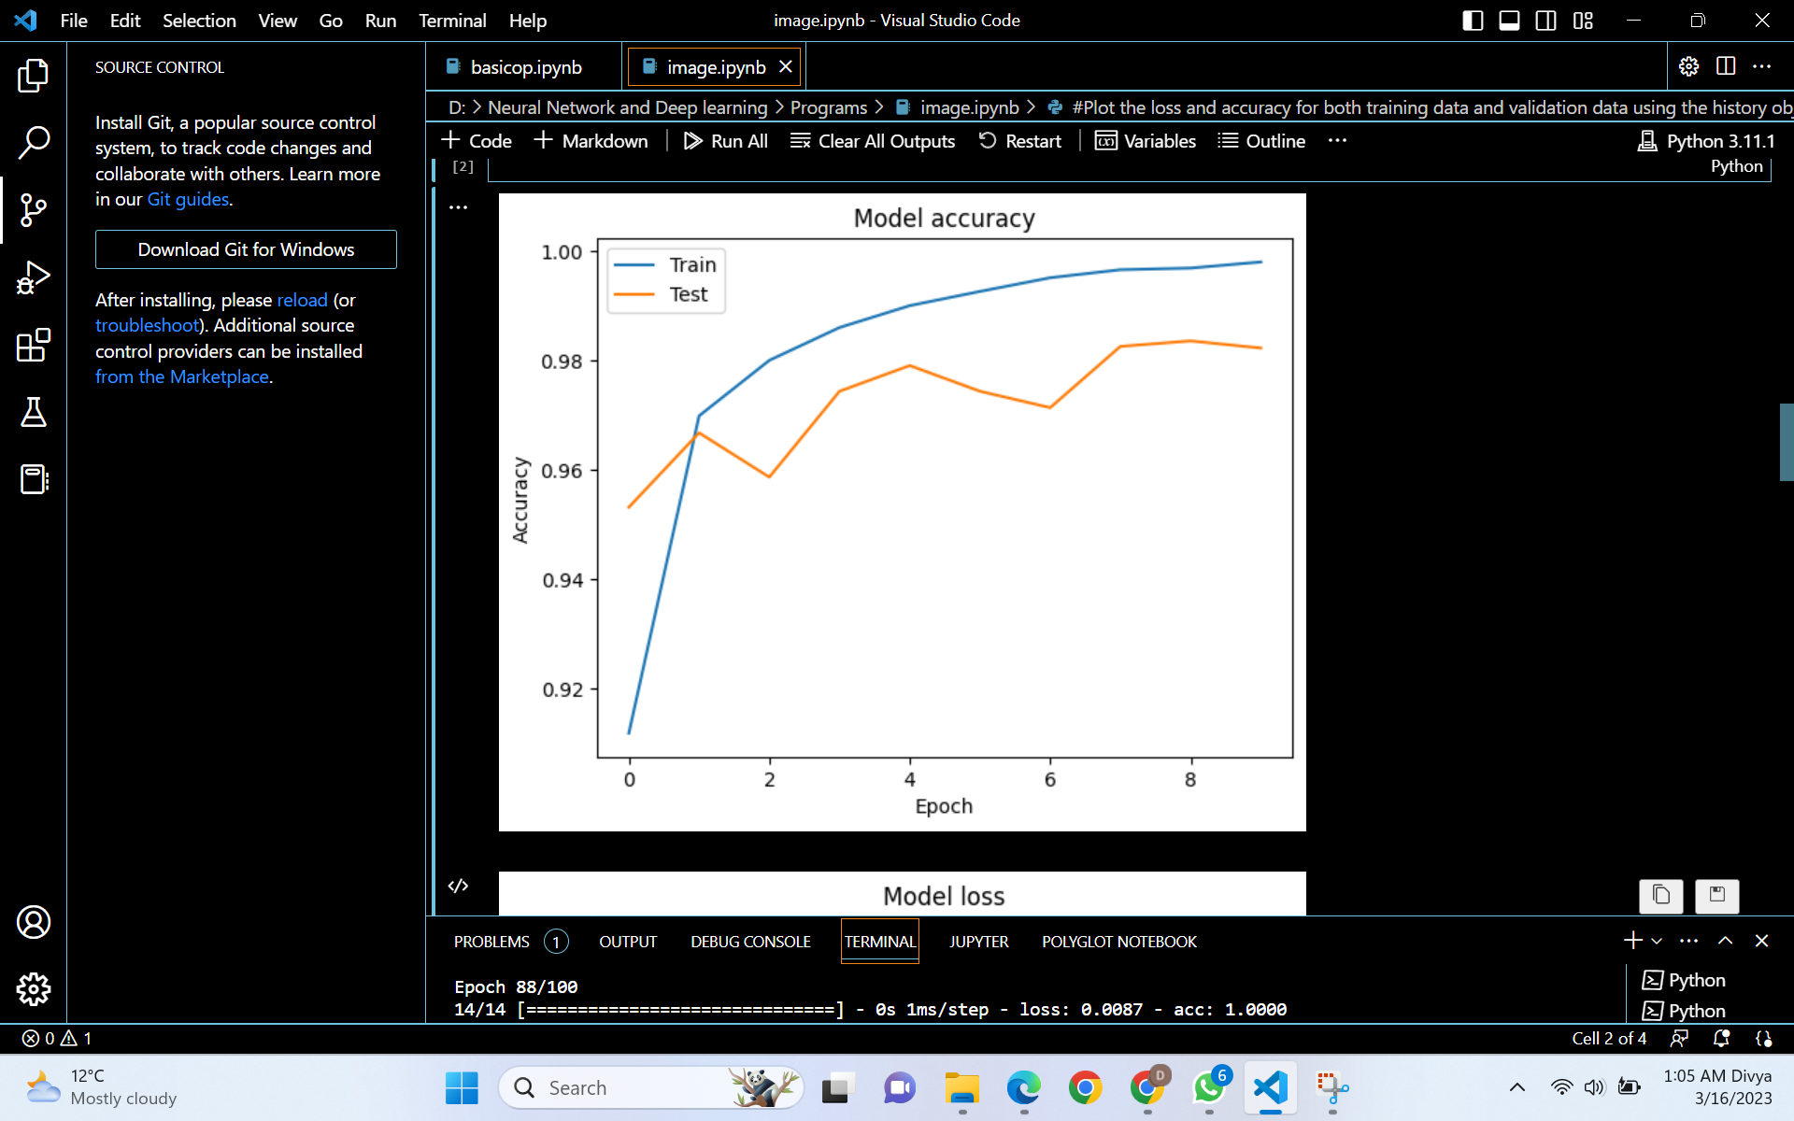Open the Python 3.11.1 kernel picker
The image size is (1794, 1121).
coord(1707,141)
